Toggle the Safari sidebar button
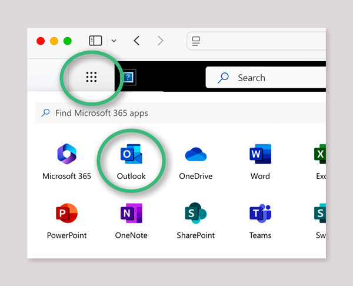Screen dimensions: 353x286 (95, 41)
